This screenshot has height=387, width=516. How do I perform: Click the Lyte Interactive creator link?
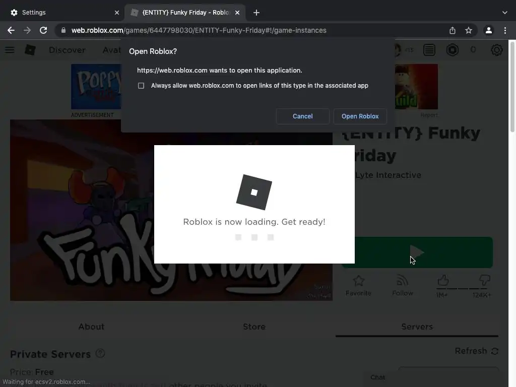pos(388,175)
